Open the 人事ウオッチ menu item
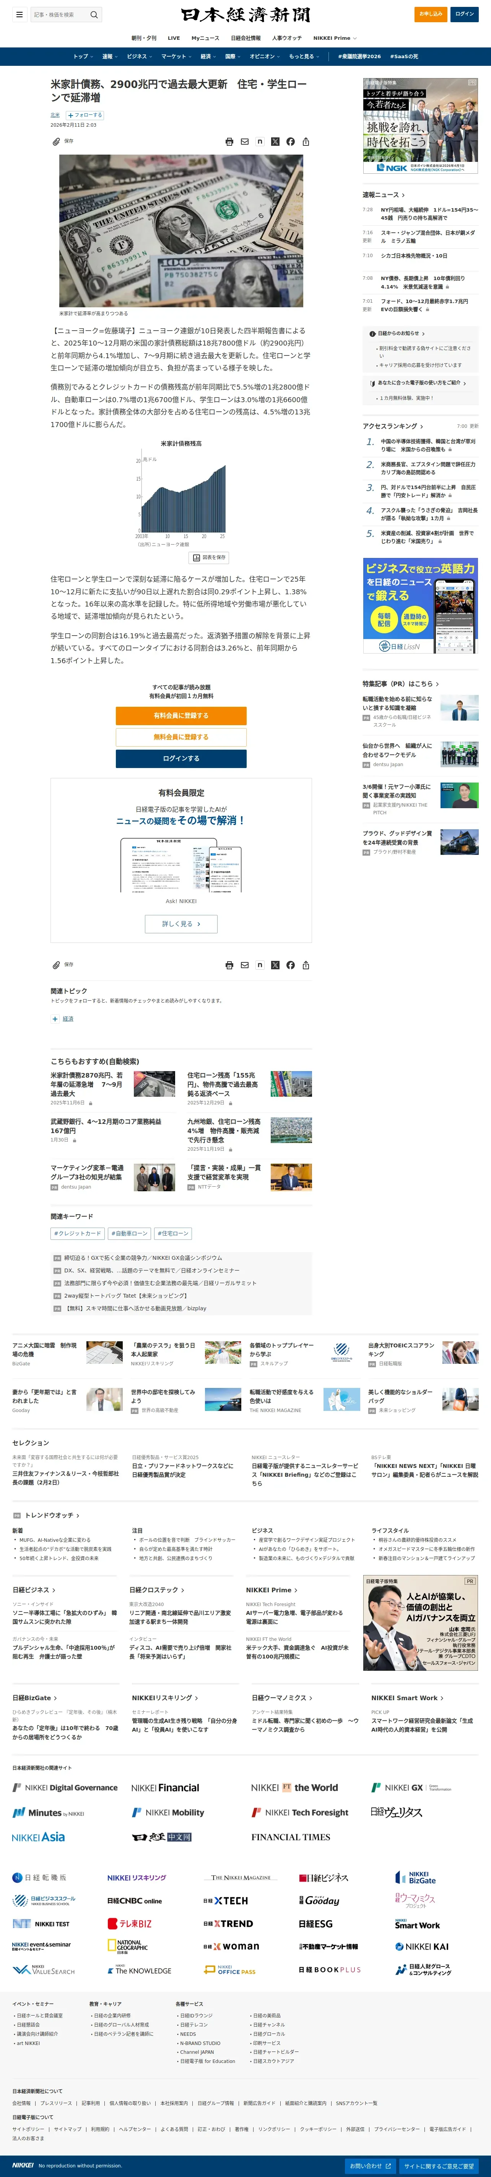491x2177 pixels. 286,38
